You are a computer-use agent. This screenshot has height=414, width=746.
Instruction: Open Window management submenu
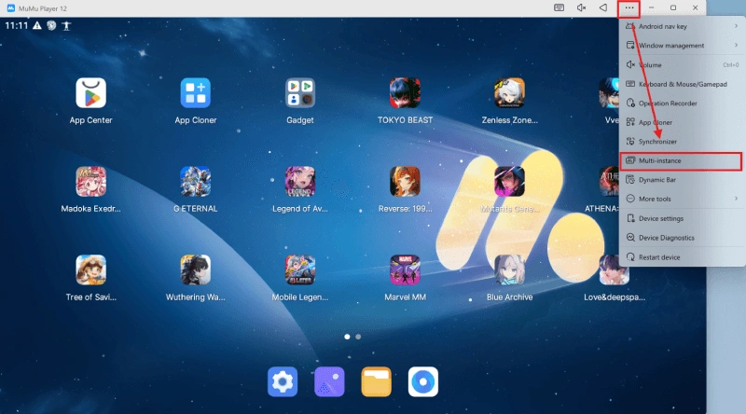click(x=683, y=45)
